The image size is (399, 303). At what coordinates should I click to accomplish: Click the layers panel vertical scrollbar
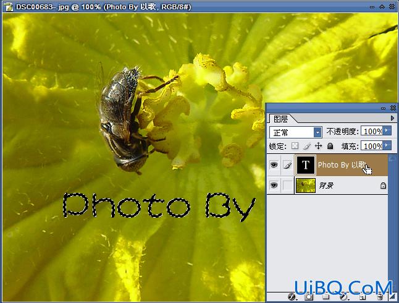coord(392,223)
